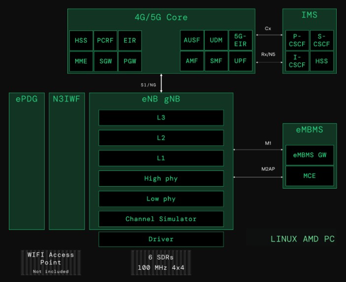
Task: Select the AUSF block
Action: click(192, 40)
